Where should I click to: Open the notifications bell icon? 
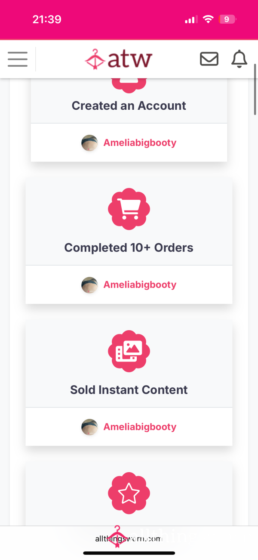pos(240,59)
